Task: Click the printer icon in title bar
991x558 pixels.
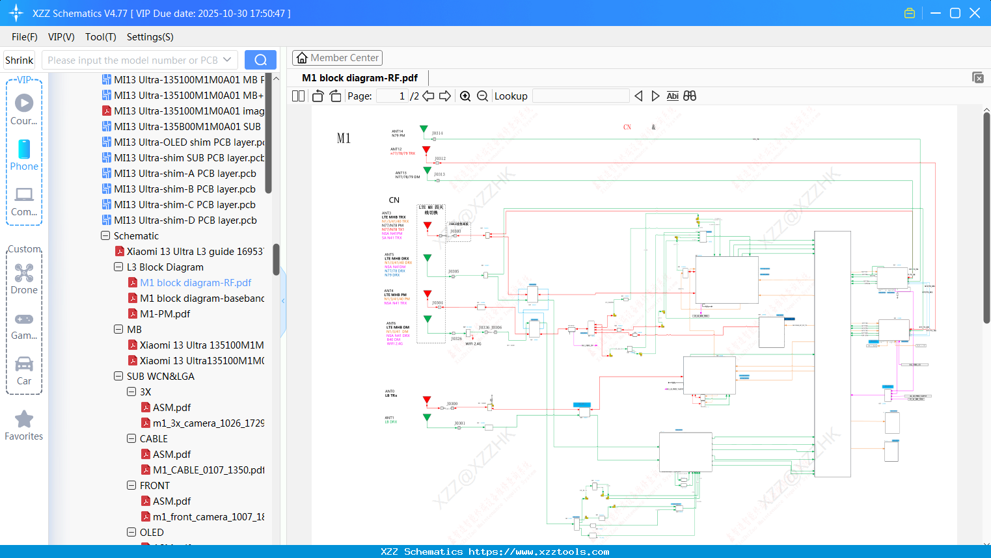Action: (x=909, y=12)
